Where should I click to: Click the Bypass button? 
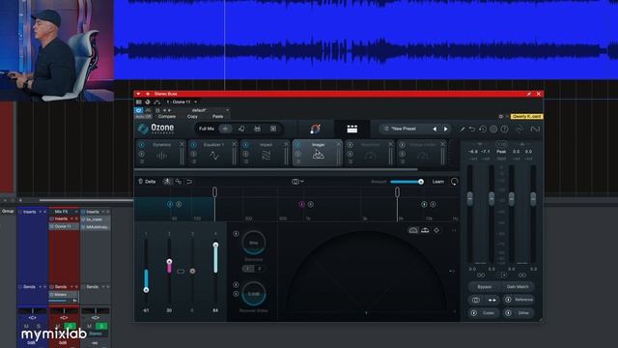coord(484,287)
